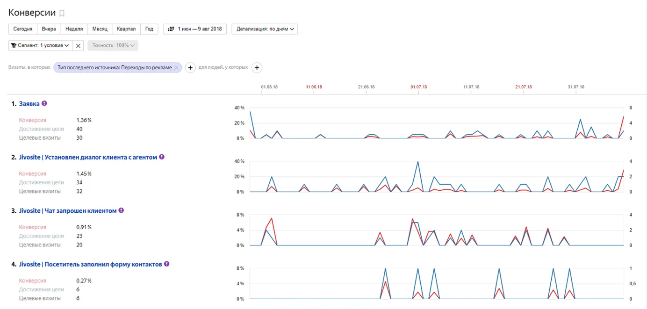Open the Детализация: по дням dropdown
The width and height of the screenshot is (647, 309).
pyautogui.click(x=265, y=29)
